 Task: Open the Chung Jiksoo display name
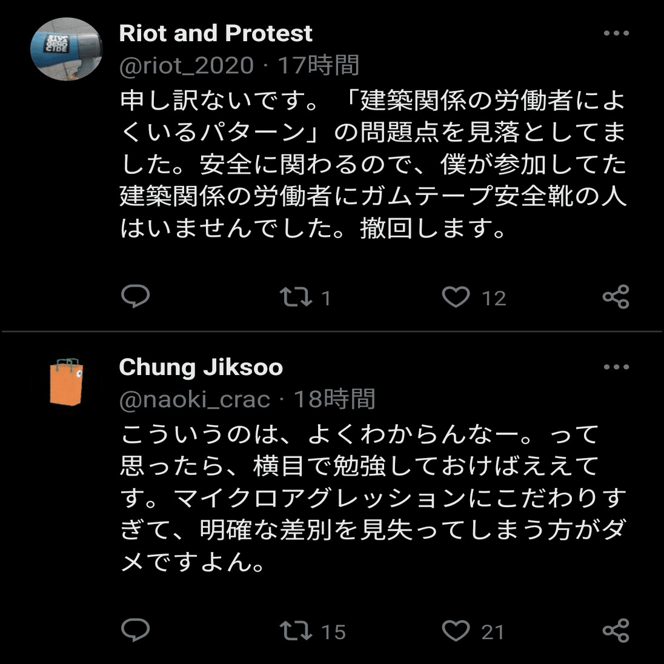[x=201, y=367]
